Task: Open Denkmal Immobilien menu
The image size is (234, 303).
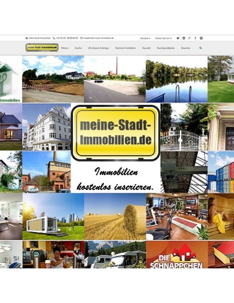Action: [125, 48]
